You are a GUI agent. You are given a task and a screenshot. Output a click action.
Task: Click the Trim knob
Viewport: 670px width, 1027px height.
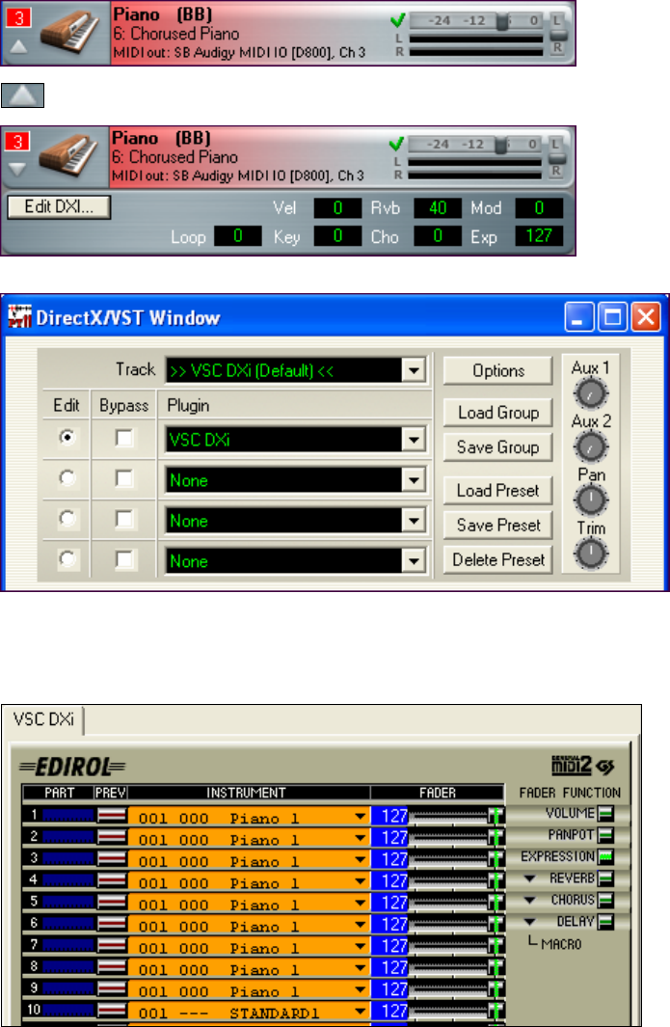pos(591,554)
